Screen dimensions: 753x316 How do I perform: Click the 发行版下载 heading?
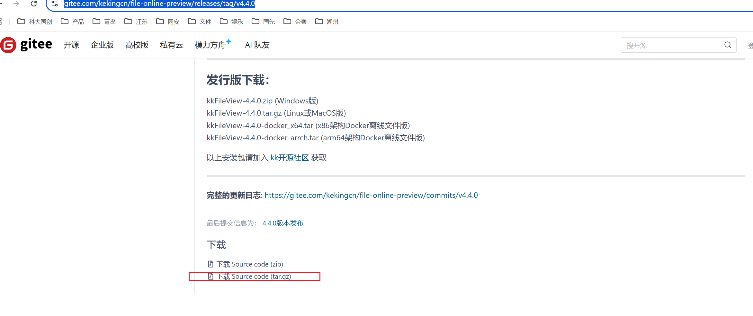(x=238, y=80)
